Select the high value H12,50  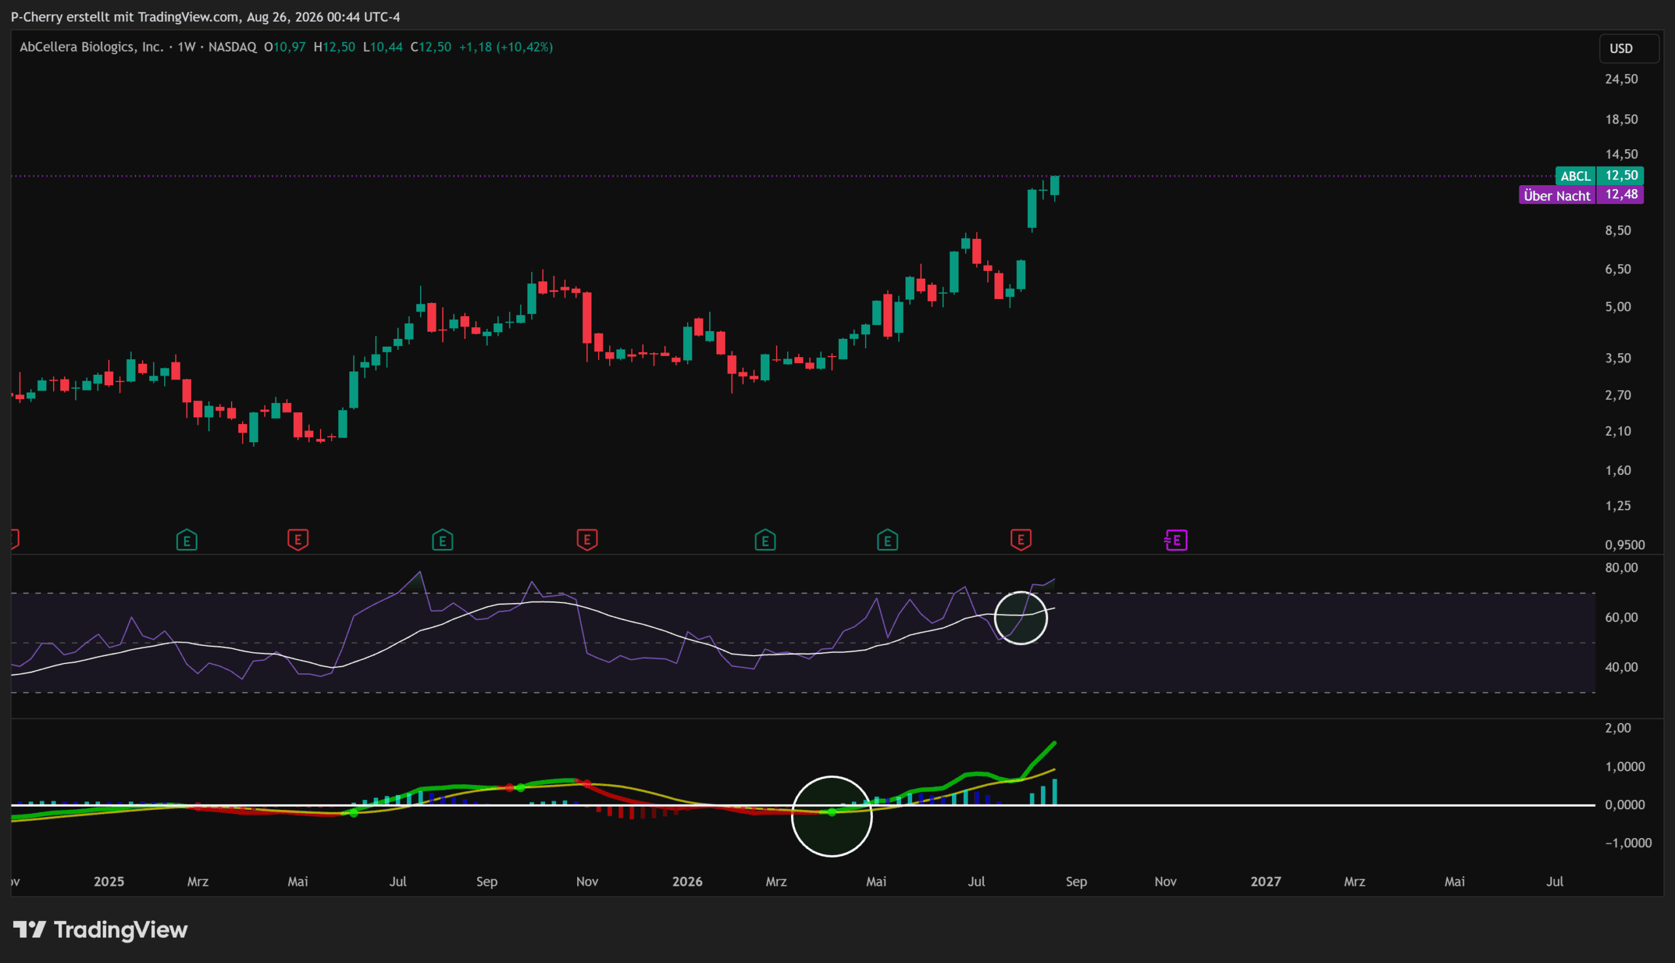point(334,47)
